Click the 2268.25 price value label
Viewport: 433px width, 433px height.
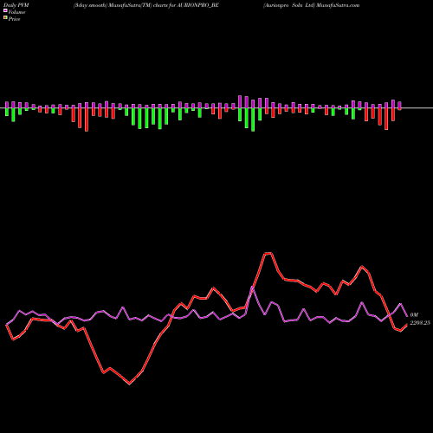pyautogui.click(x=420, y=323)
